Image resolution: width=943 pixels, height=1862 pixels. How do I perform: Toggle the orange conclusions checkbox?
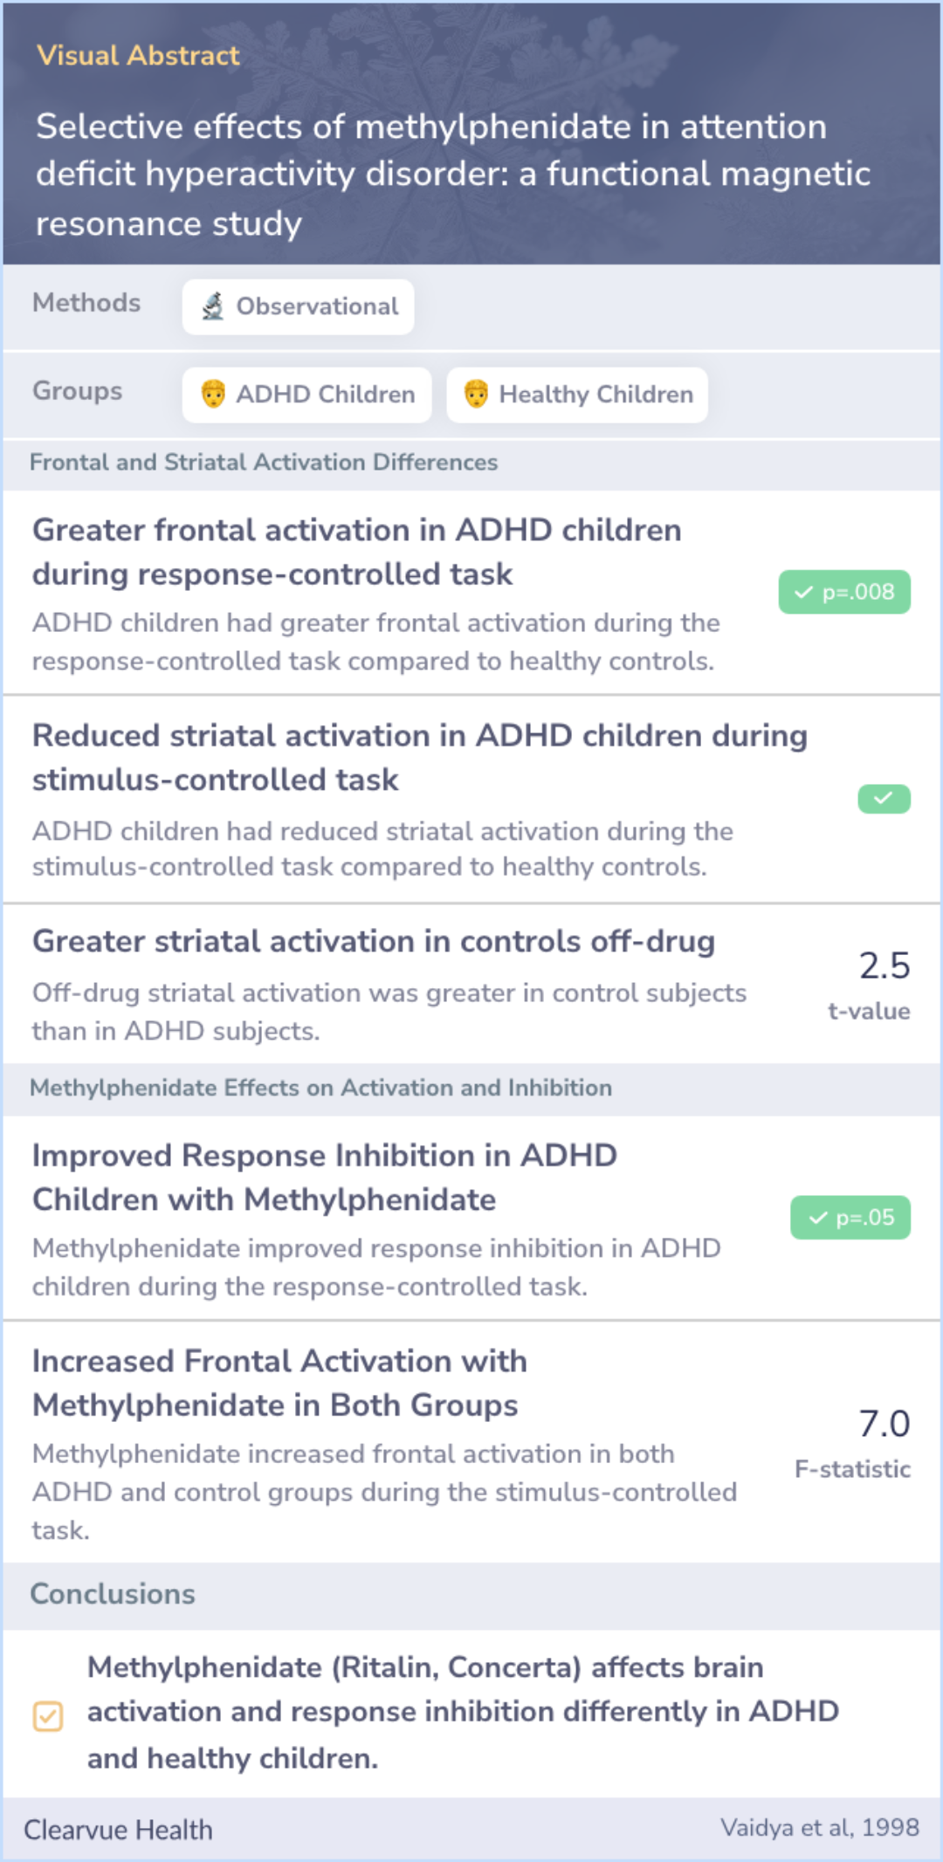[48, 1715]
